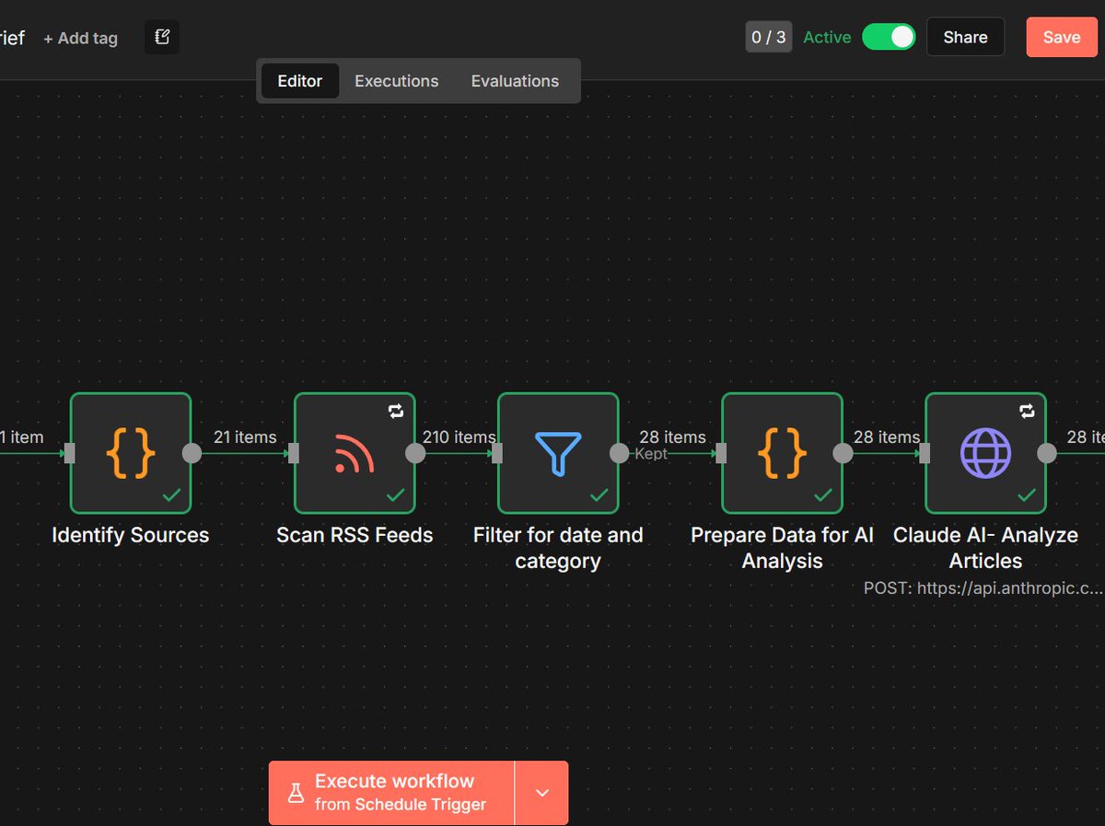Click output connector of the Filter node
1105x826 pixels.
[x=619, y=453]
